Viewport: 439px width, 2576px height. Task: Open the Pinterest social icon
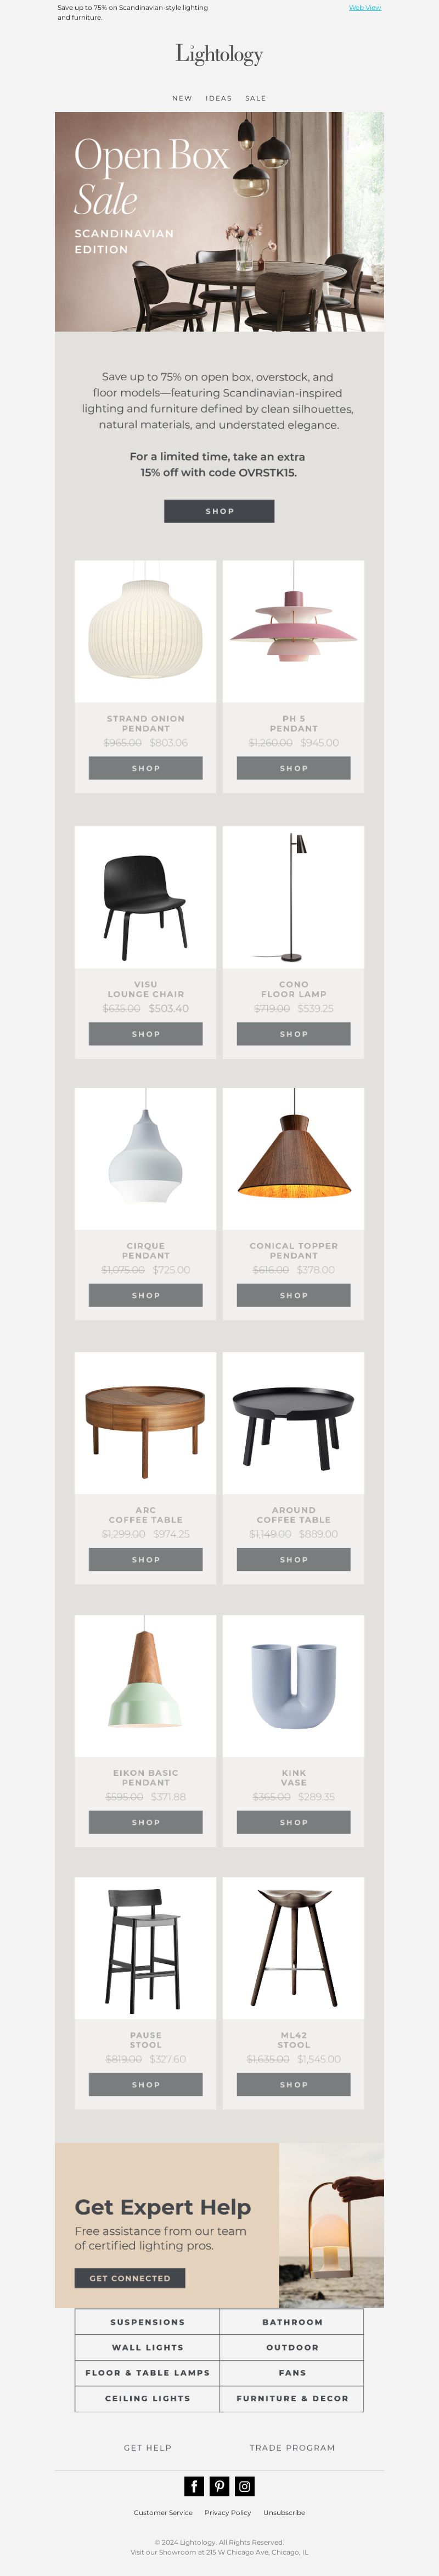pyautogui.click(x=219, y=2485)
